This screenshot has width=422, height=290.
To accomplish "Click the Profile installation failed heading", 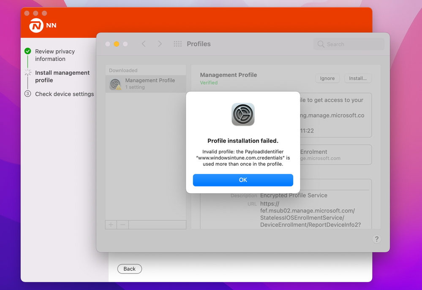I will click(x=243, y=141).
